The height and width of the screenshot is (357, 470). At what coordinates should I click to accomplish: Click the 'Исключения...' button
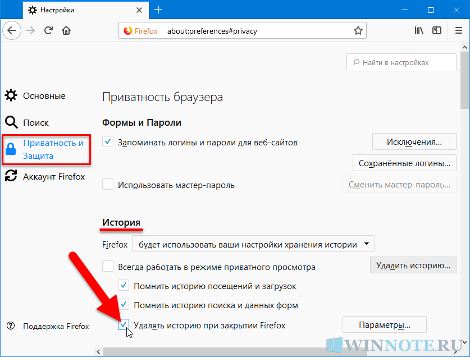click(x=414, y=142)
